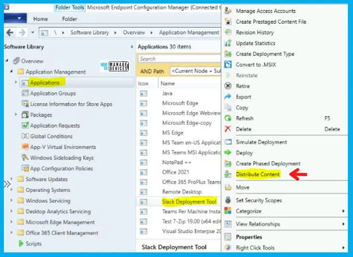353x257 pixels.
Task: Click Overview in the breadcrumb path
Action: [134, 33]
